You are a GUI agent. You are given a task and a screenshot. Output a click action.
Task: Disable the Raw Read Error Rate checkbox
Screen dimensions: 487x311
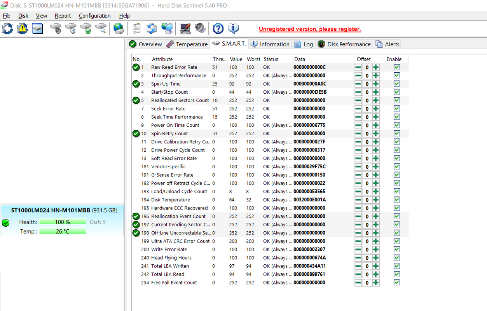(x=396, y=67)
